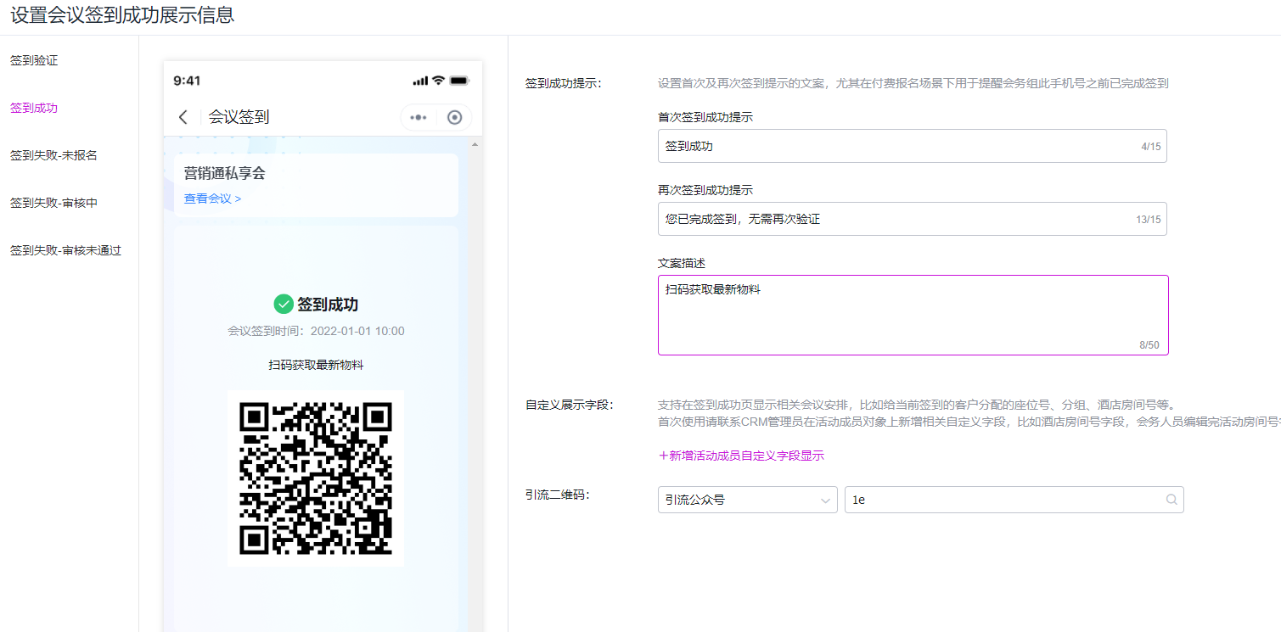Screen dimensions: 1281x632
Task: Open the 签到失败-审核未通过 tab
Action: click(x=65, y=251)
